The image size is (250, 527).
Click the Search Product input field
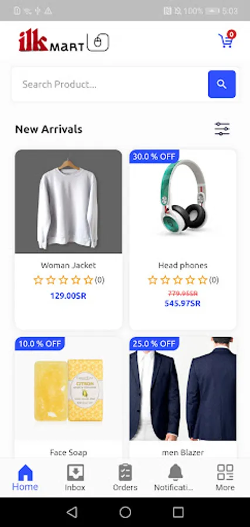[110, 84]
